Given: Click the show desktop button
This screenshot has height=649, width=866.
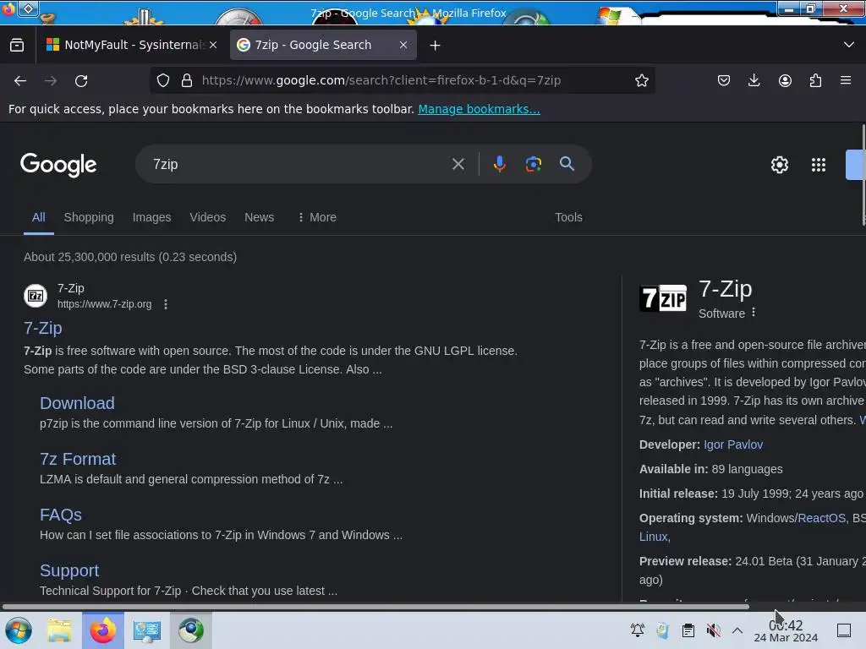Looking at the screenshot, I should 843,630.
